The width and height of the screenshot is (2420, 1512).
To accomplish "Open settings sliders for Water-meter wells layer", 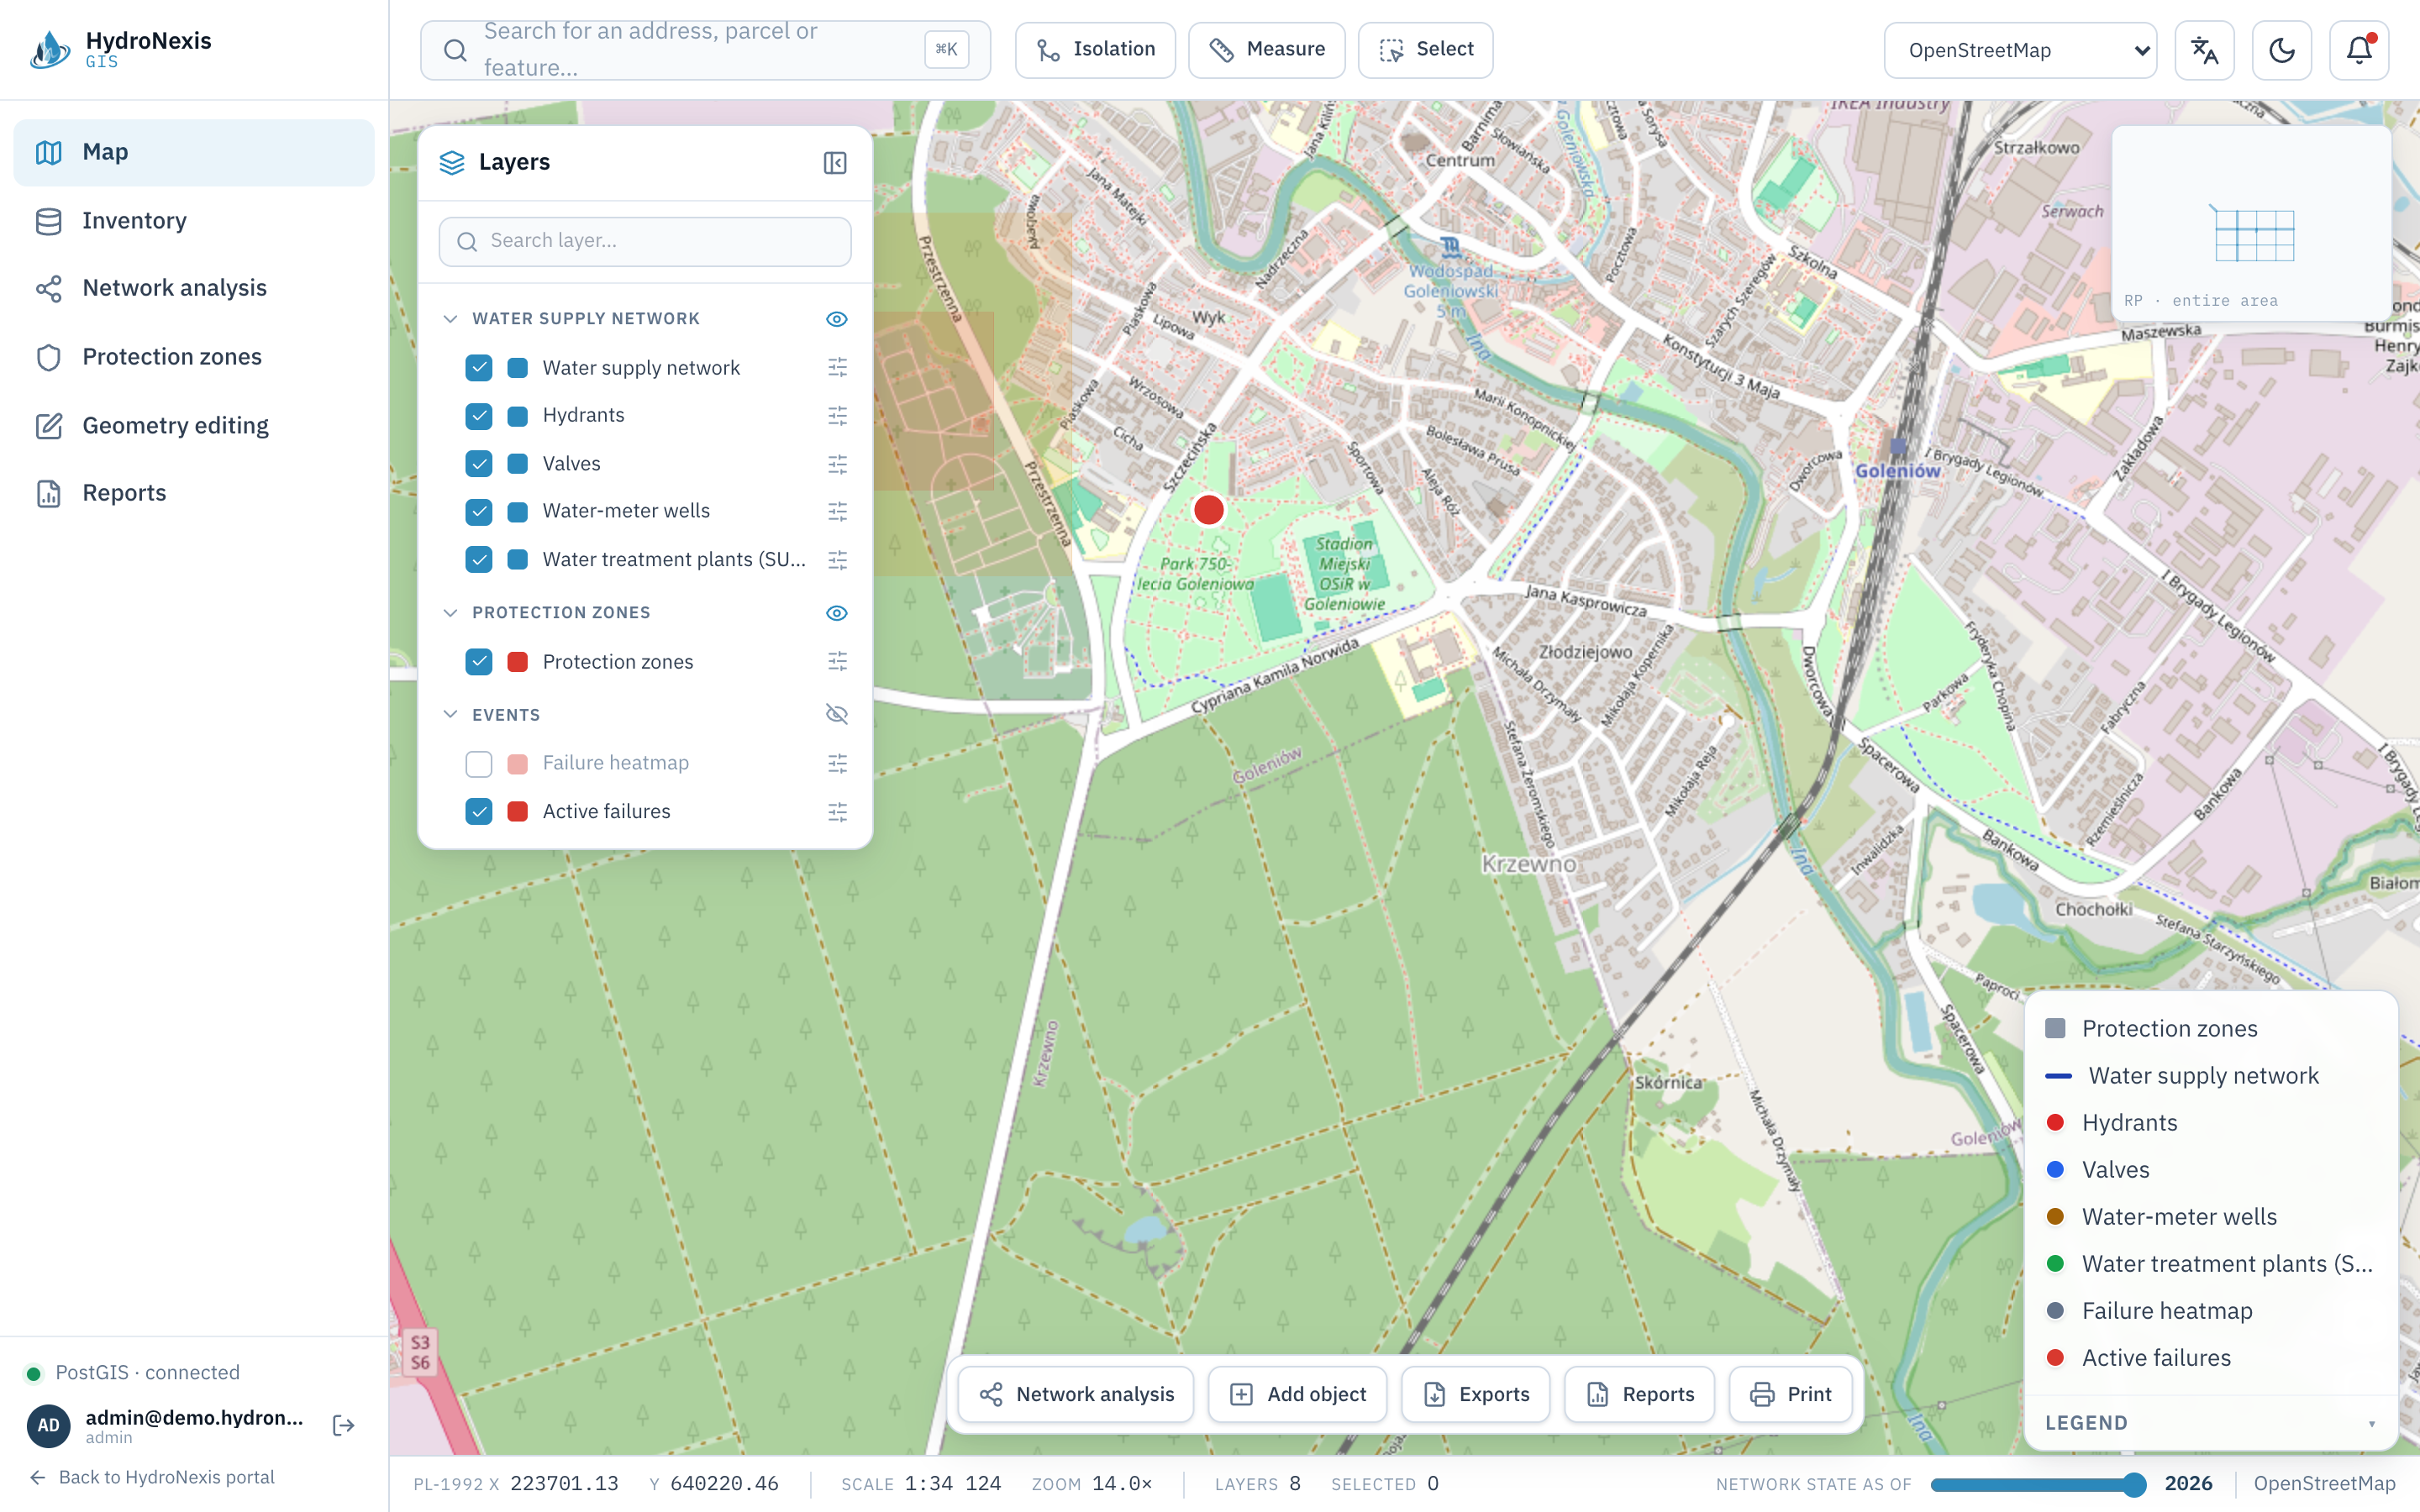I will (x=837, y=511).
